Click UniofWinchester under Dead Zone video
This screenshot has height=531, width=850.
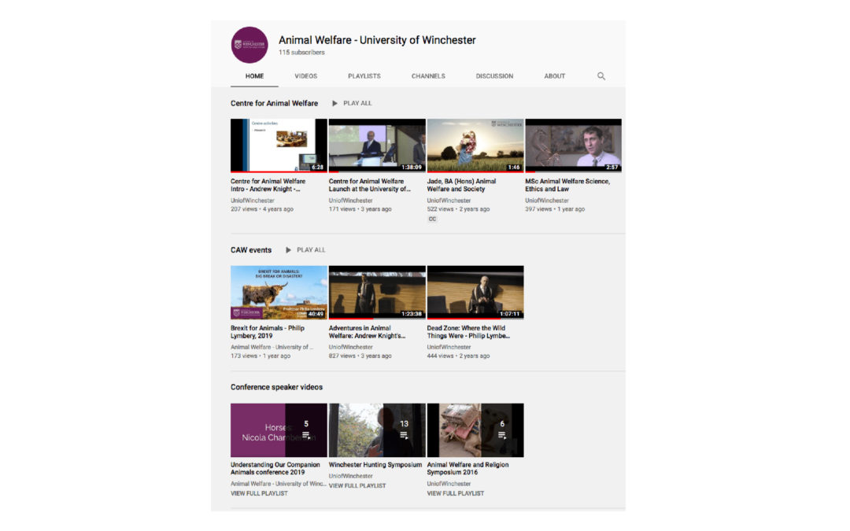point(449,348)
